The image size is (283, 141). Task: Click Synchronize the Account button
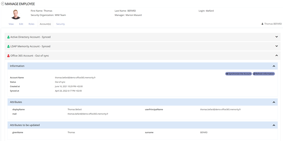point(238,74)
